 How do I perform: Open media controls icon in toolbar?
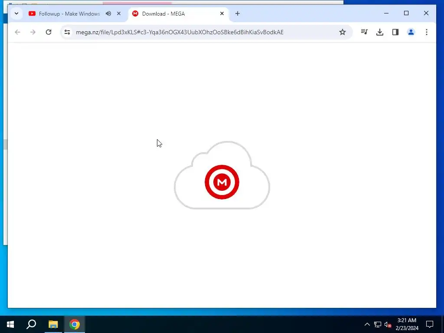pos(364,32)
